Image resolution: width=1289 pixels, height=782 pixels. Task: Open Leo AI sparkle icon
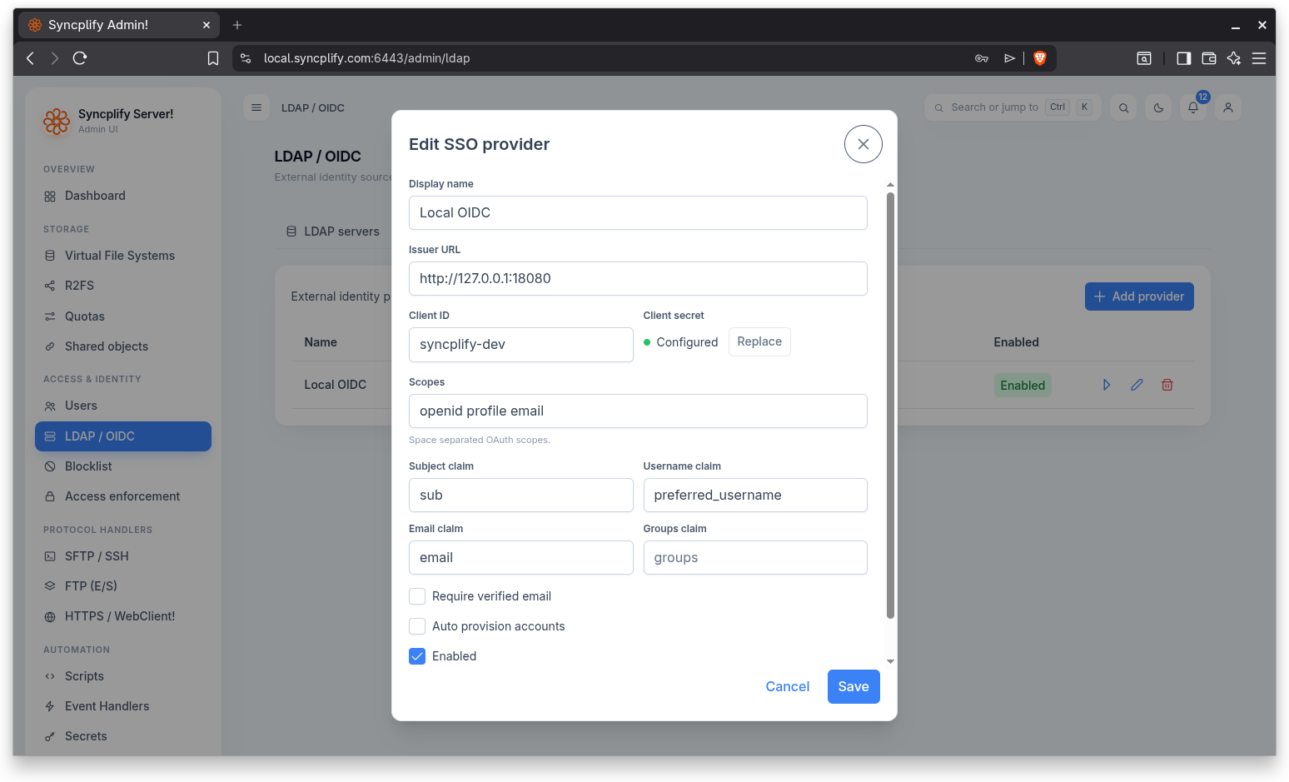coord(1234,58)
